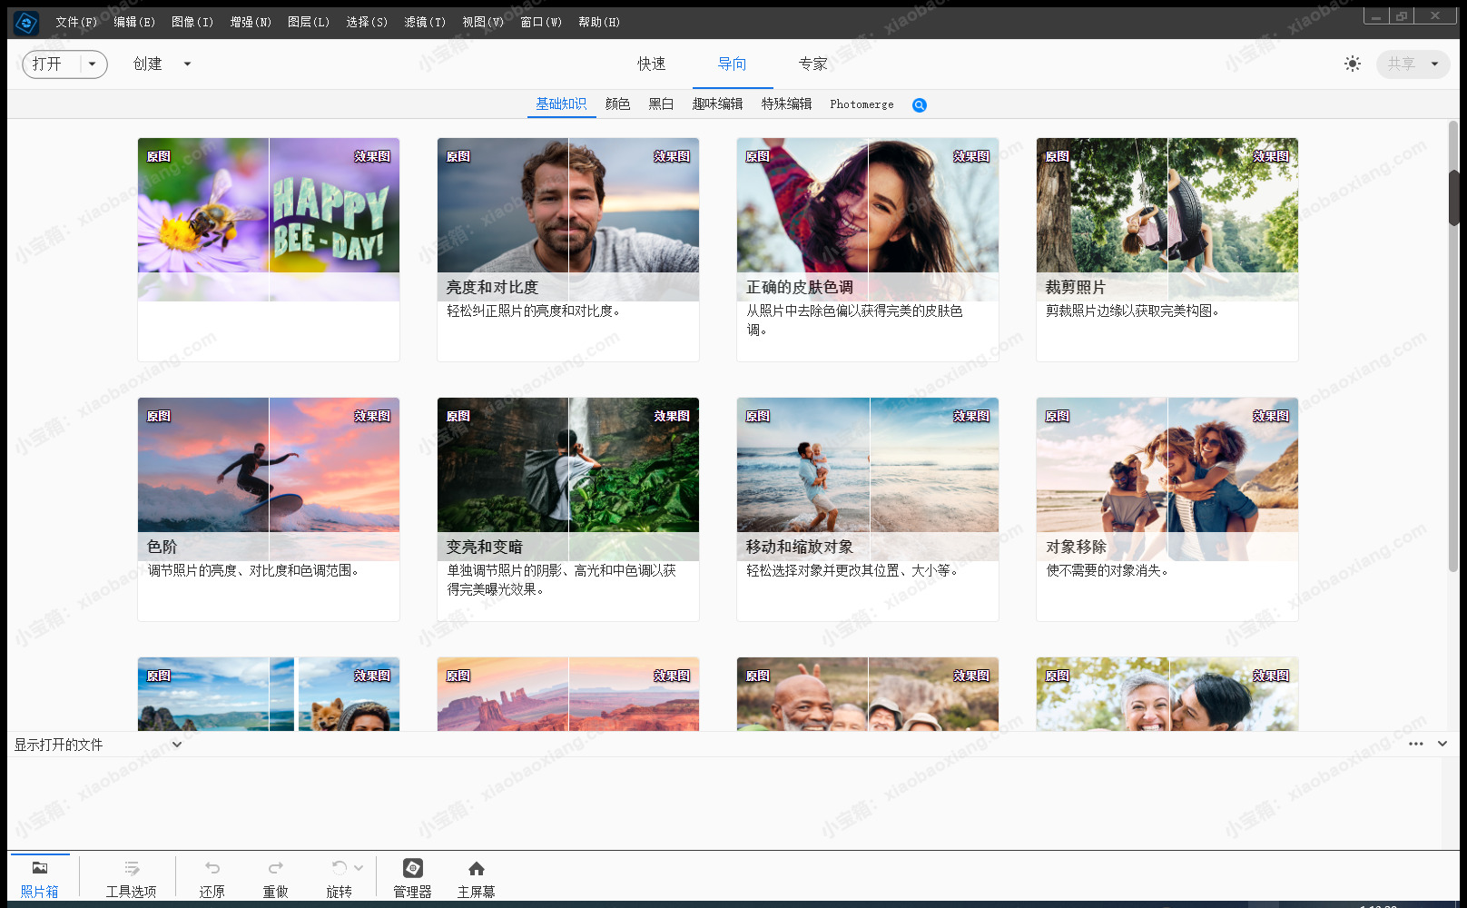The height and width of the screenshot is (908, 1467).
Task: Click the Redo (重做) icon
Action: [275, 868]
